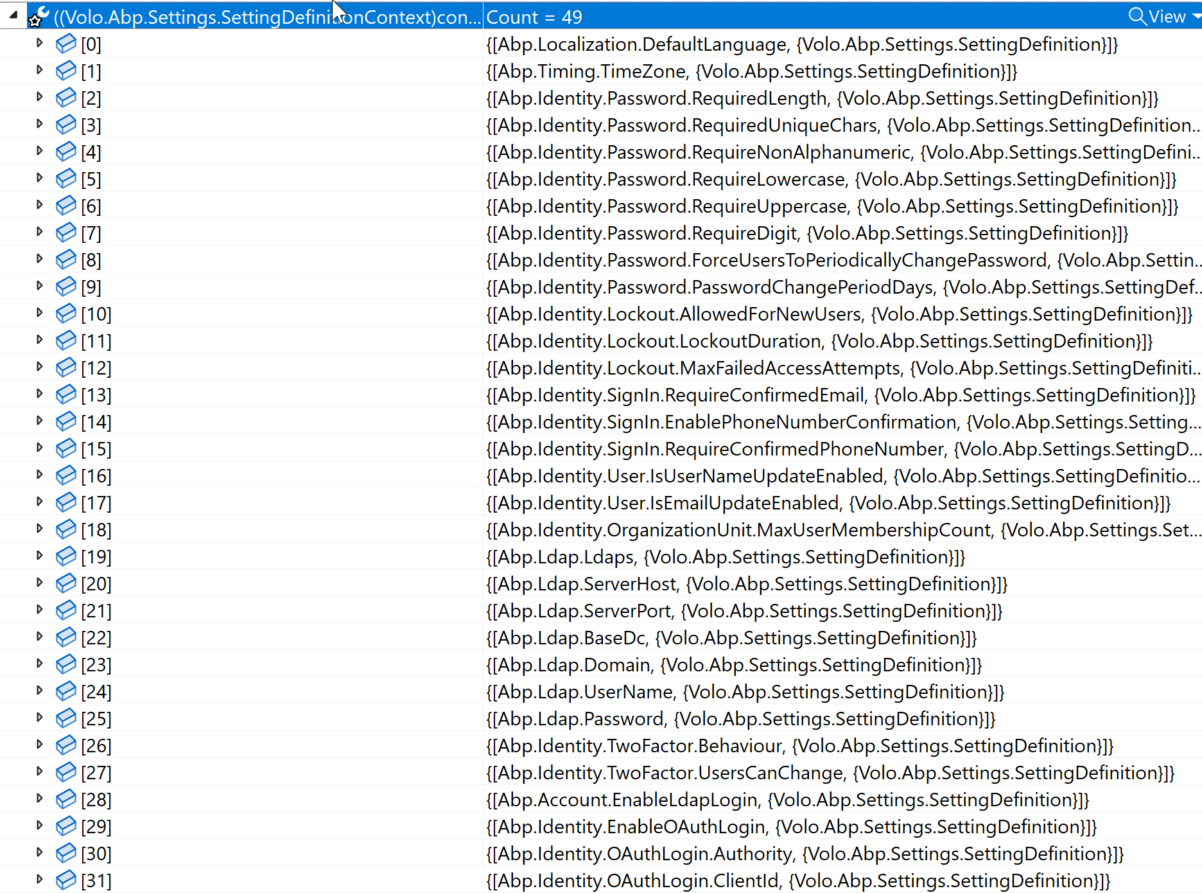Click the cube icon for item [10]
Screen dimensions: 1202x893
65,314
